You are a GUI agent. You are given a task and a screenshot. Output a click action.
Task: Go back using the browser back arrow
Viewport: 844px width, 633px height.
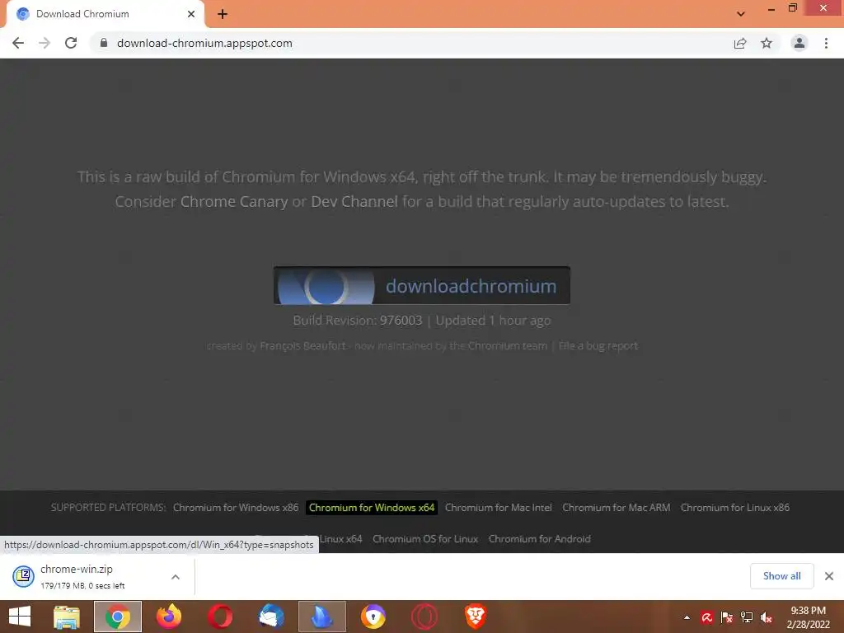(x=18, y=43)
